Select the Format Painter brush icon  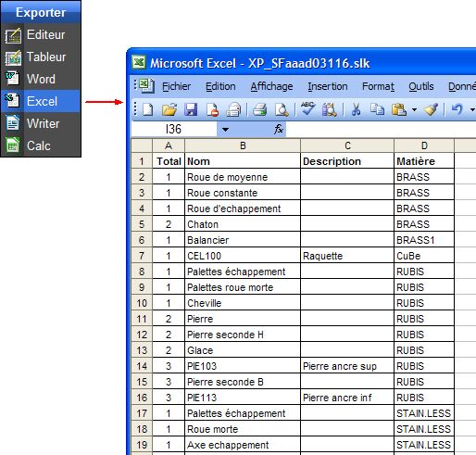pyautogui.click(x=431, y=109)
